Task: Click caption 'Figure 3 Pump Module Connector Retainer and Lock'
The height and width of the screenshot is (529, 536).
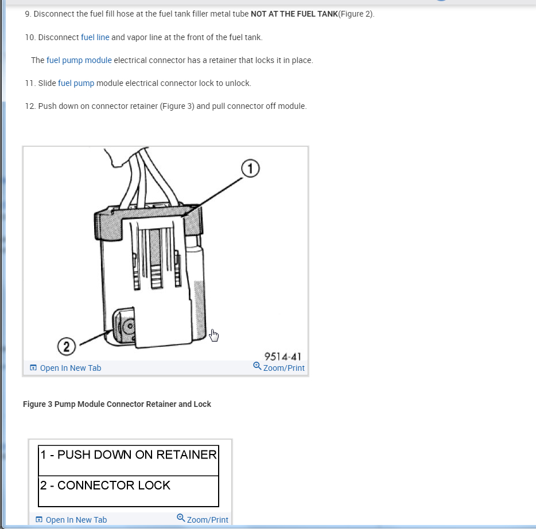Action: coord(117,404)
